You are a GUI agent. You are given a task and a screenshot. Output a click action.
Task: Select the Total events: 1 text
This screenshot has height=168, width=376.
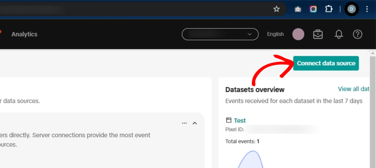(242, 142)
